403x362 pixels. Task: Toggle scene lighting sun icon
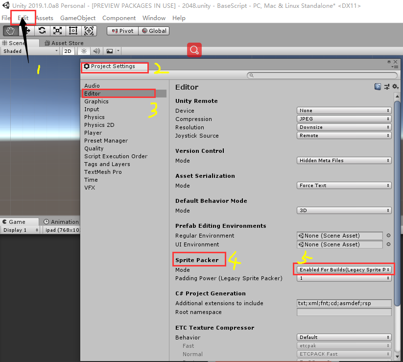pos(84,51)
